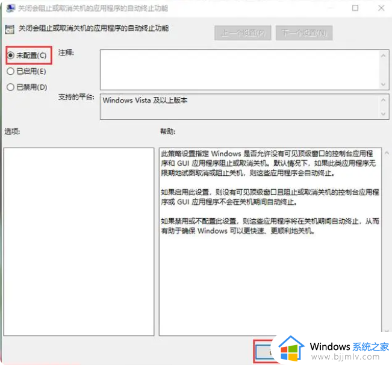The height and width of the screenshot is (365, 392).
Task: Click the help paragraph starting with 此策略设置指定
Action: click(269, 163)
